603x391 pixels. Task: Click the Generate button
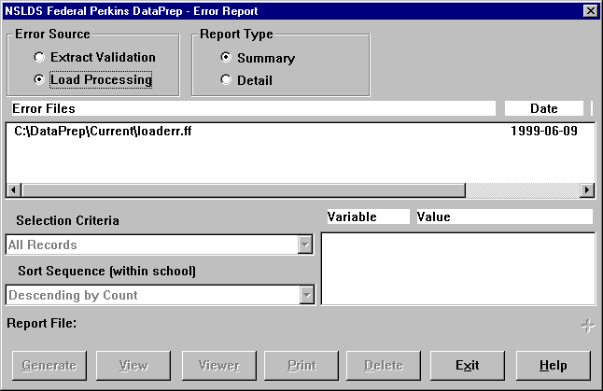click(49, 365)
